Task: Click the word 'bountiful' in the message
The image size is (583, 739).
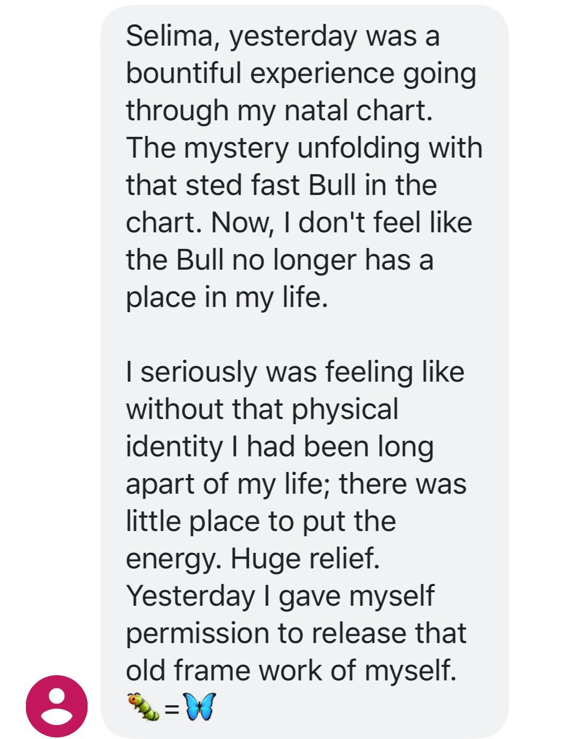Action: coord(184,73)
